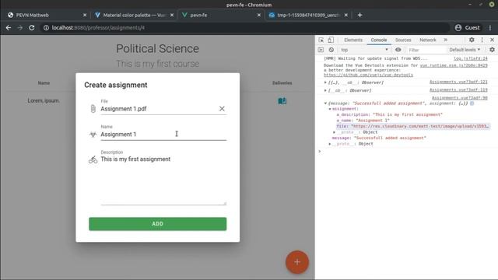Open the Chromium three-dot menu
498x280 pixels.
pyautogui.click(x=490, y=28)
